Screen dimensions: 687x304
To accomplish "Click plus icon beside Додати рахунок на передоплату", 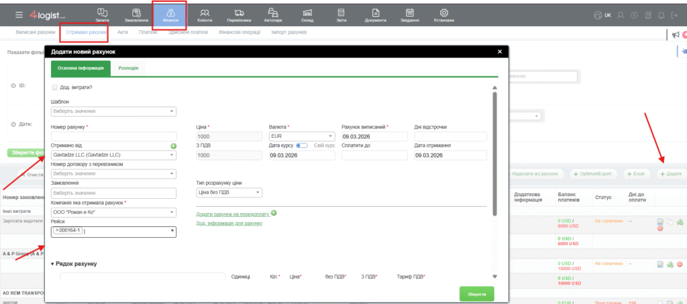I will pyautogui.click(x=274, y=213).
